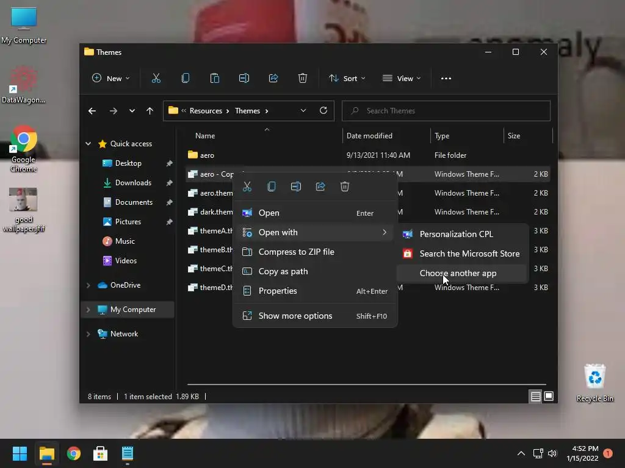Refresh the Themes folder view
The width and height of the screenshot is (625, 468).
pos(323,111)
